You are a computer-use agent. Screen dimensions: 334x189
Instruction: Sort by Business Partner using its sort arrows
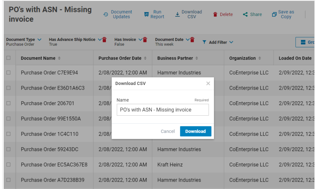pos(196,58)
